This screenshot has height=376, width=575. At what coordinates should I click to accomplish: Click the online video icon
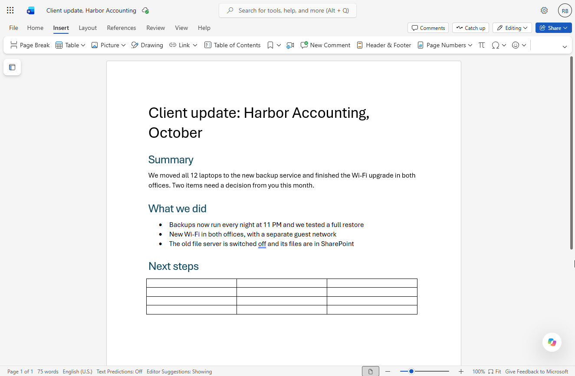tap(290, 45)
